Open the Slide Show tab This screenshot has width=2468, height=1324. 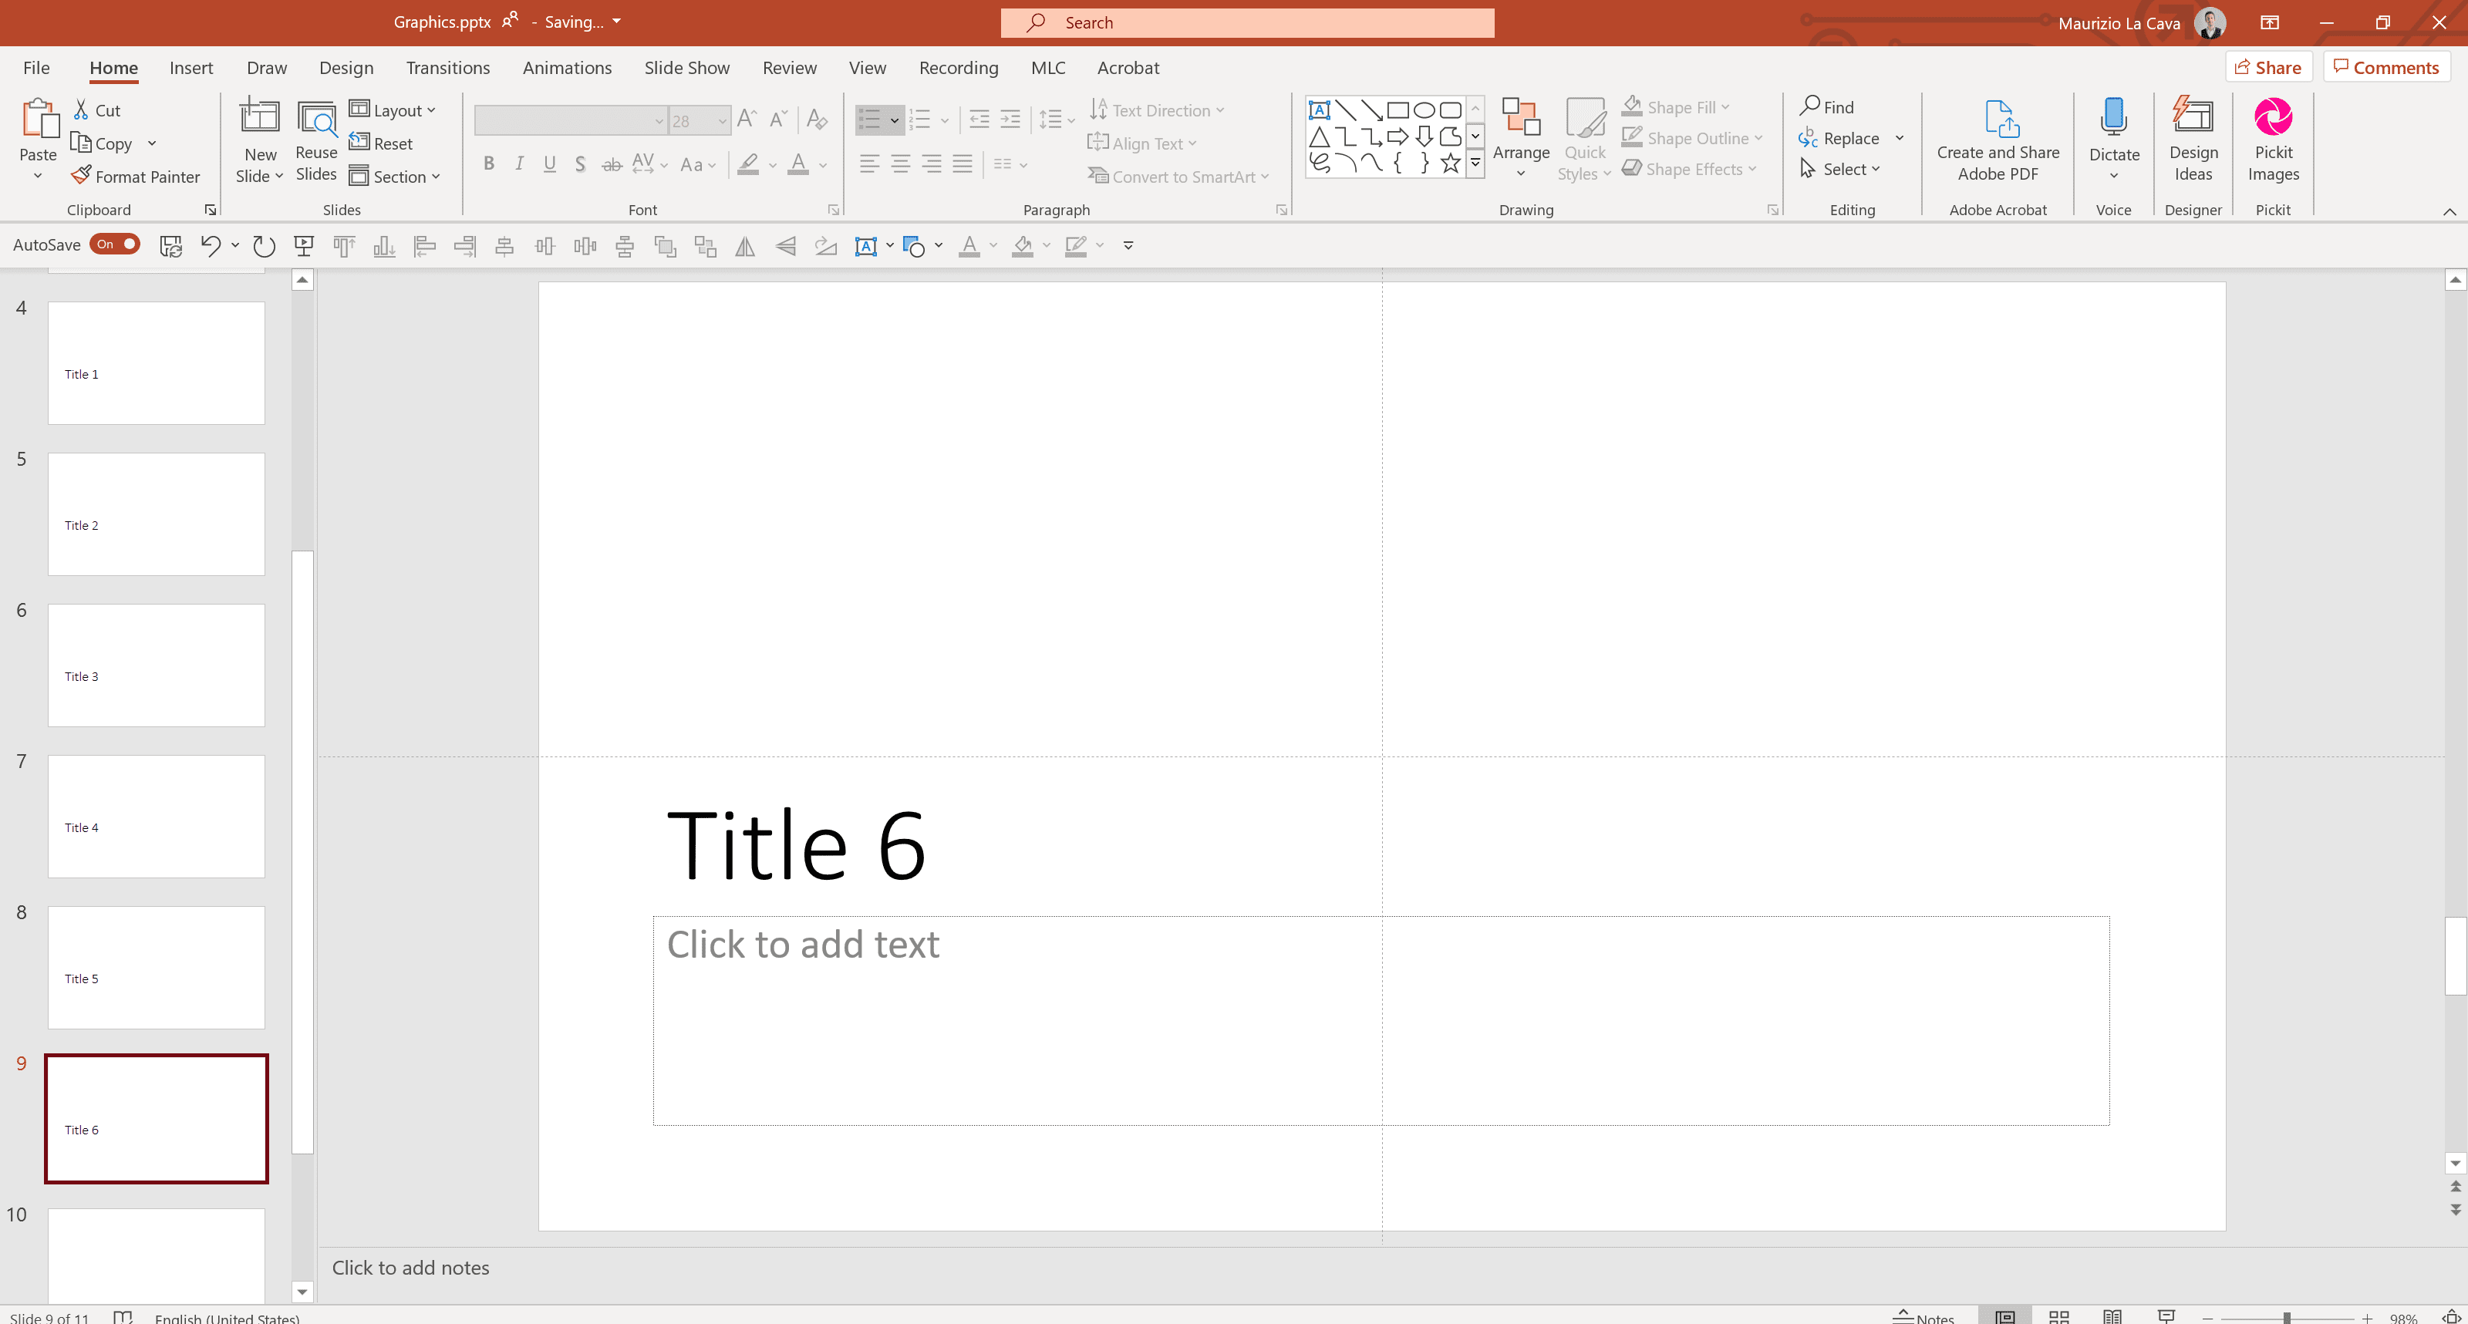tap(687, 68)
